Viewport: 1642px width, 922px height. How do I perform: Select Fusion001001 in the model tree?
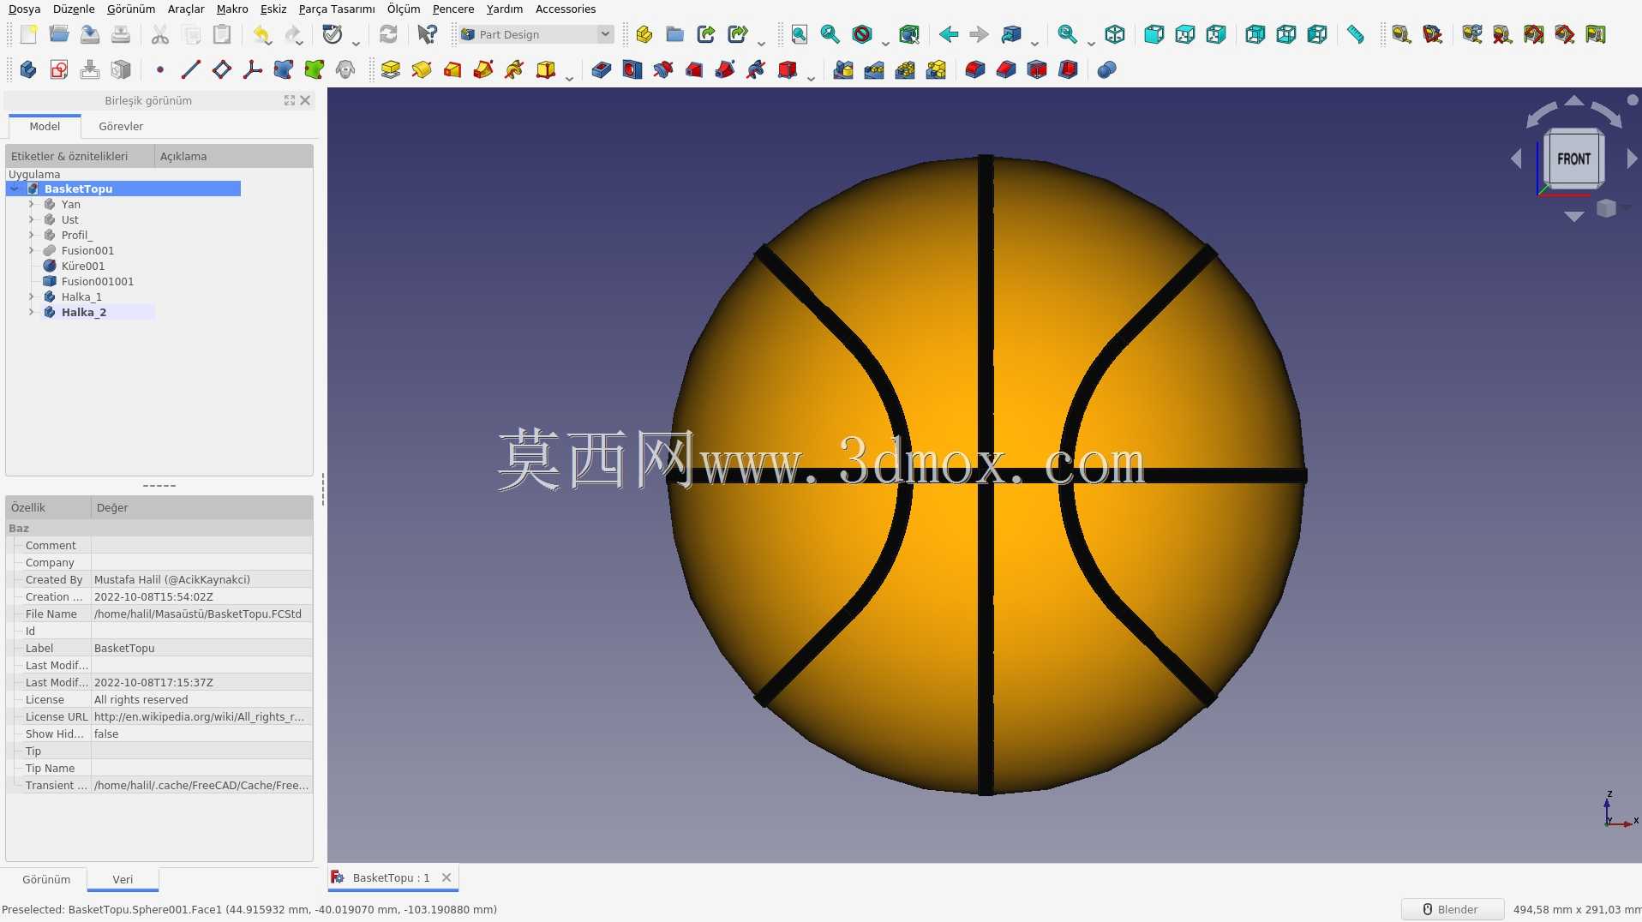(98, 281)
